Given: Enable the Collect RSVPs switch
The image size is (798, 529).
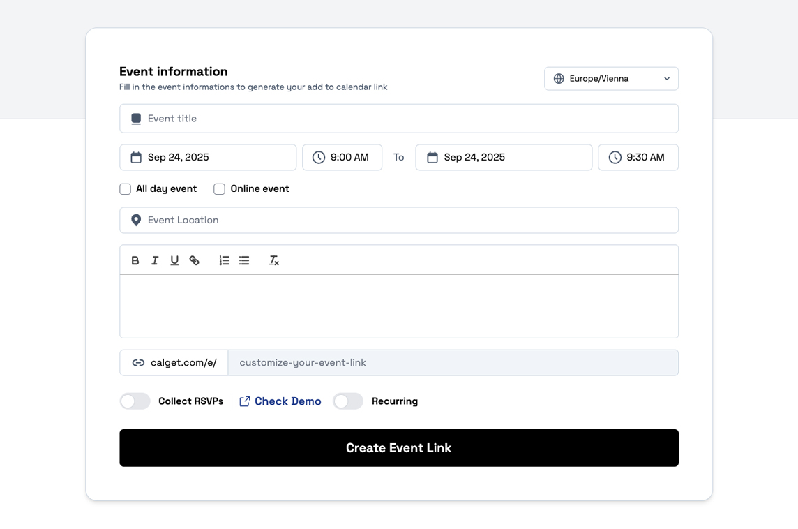Looking at the screenshot, I should [135, 401].
